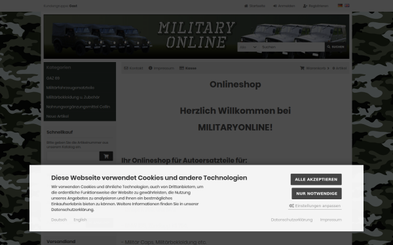This screenshot has height=245, width=393.
Task: Select the Neue Artikel category
Action: [58, 116]
